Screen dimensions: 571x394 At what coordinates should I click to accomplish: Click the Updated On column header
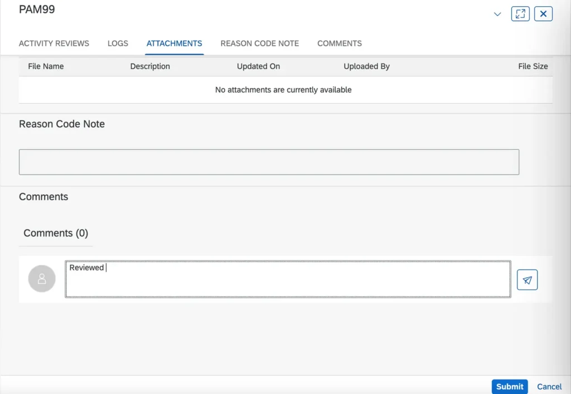tap(258, 66)
